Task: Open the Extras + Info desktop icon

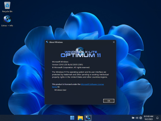Action: point(7,21)
